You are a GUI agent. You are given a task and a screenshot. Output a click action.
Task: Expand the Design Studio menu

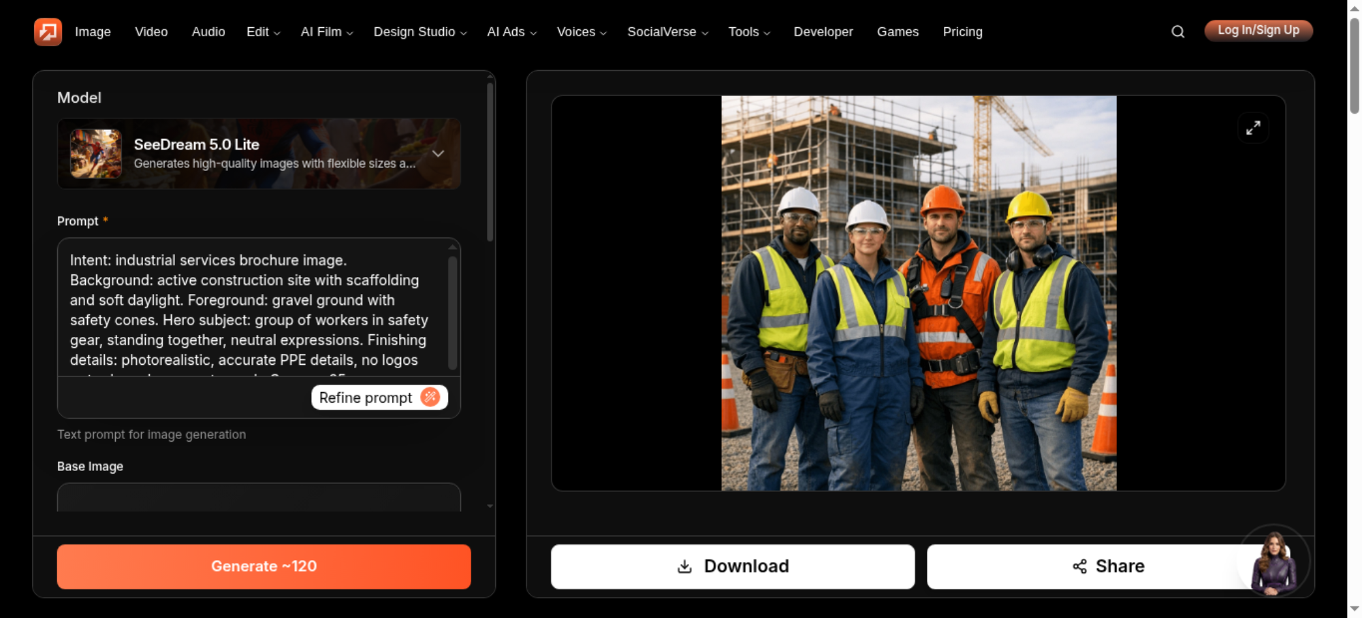click(x=420, y=31)
